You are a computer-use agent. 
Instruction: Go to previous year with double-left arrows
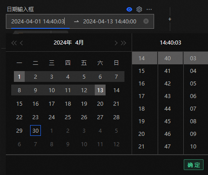14,43
